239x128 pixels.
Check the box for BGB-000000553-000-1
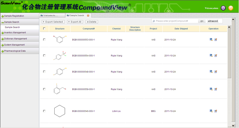tap(44, 40)
